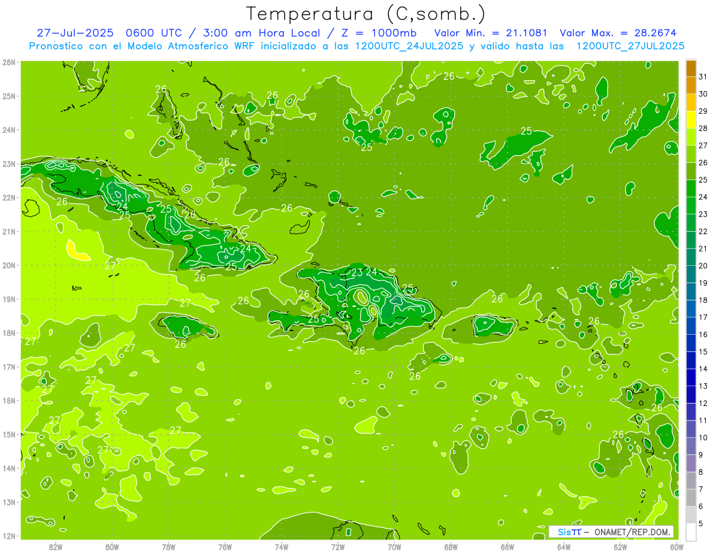This screenshot has width=719, height=555.
Task: Select the light gray swatch between labels 5 and 6
Action: pyautogui.click(x=691, y=514)
